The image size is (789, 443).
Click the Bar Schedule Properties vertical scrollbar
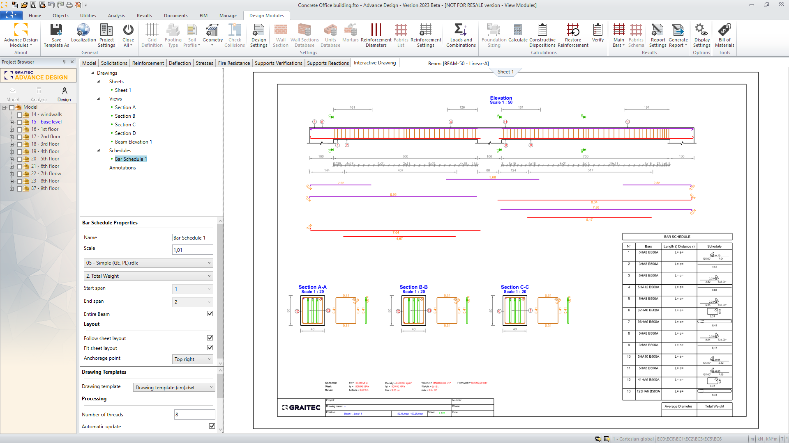point(220,291)
